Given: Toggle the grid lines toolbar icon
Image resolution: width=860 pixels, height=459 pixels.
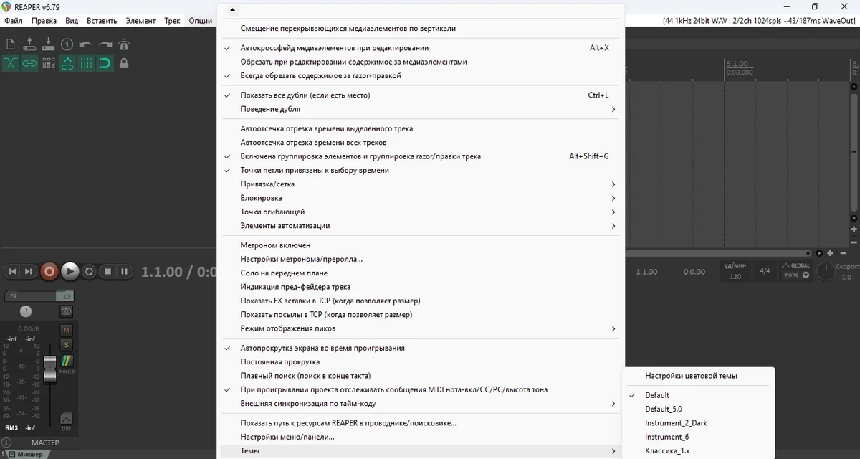Looking at the screenshot, I should point(86,63).
